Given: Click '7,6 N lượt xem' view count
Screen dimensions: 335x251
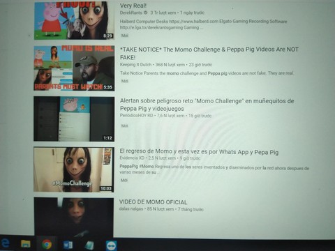Looking at the screenshot, I should tap(170, 116).
